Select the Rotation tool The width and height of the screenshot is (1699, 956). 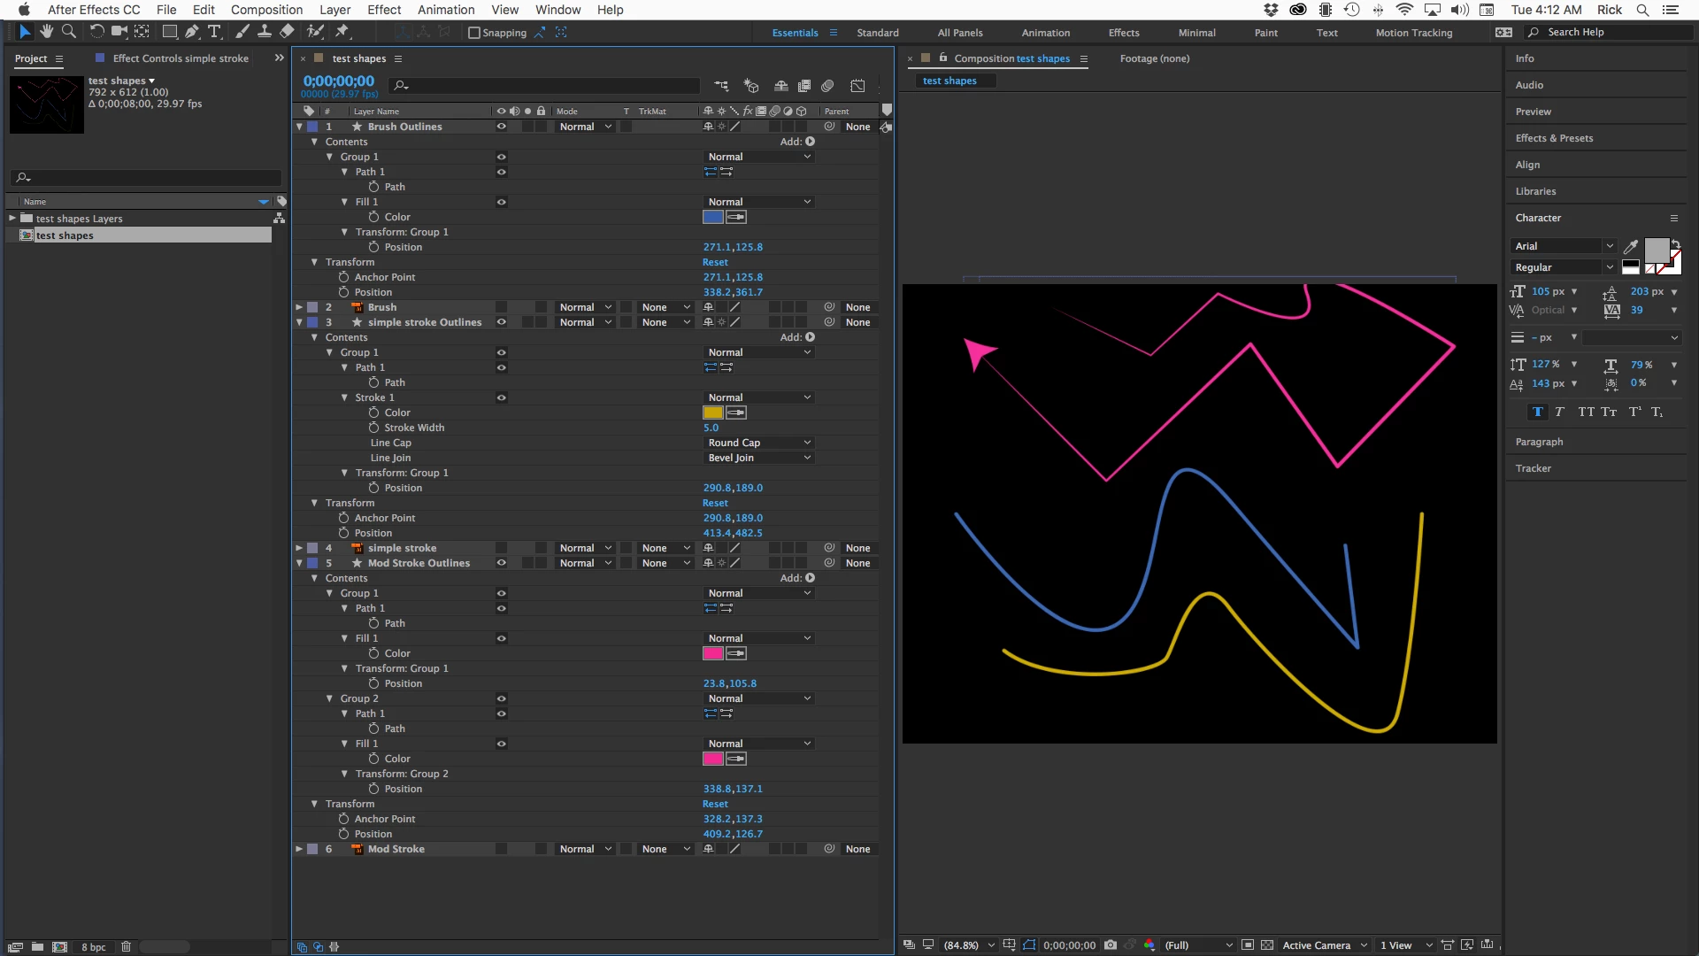pyautogui.click(x=96, y=32)
